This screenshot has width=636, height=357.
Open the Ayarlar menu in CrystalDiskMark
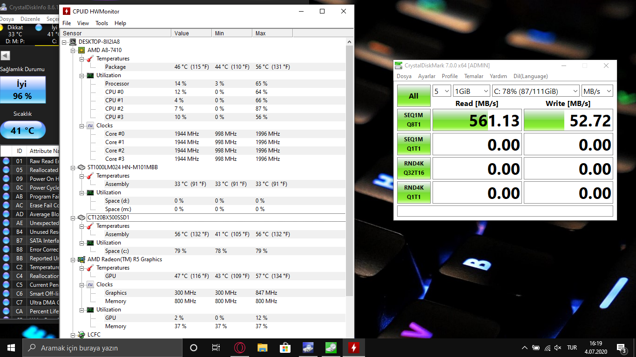(x=426, y=76)
